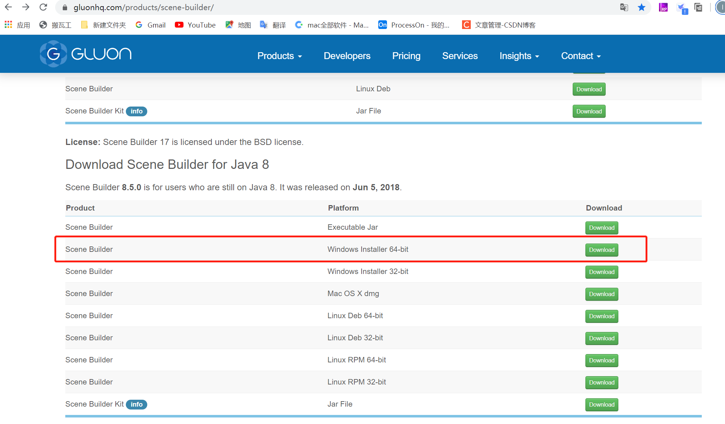Viewport: 725px width, 424px height.
Task: Download Linux RPM 64-bit
Action: pyautogui.click(x=602, y=360)
